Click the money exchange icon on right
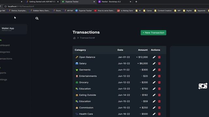 click(x=203, y=86)
